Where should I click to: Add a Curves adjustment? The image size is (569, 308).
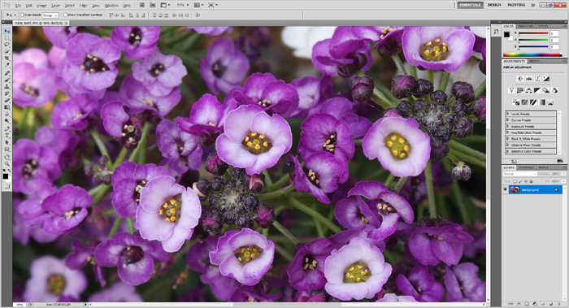(537, 78)
